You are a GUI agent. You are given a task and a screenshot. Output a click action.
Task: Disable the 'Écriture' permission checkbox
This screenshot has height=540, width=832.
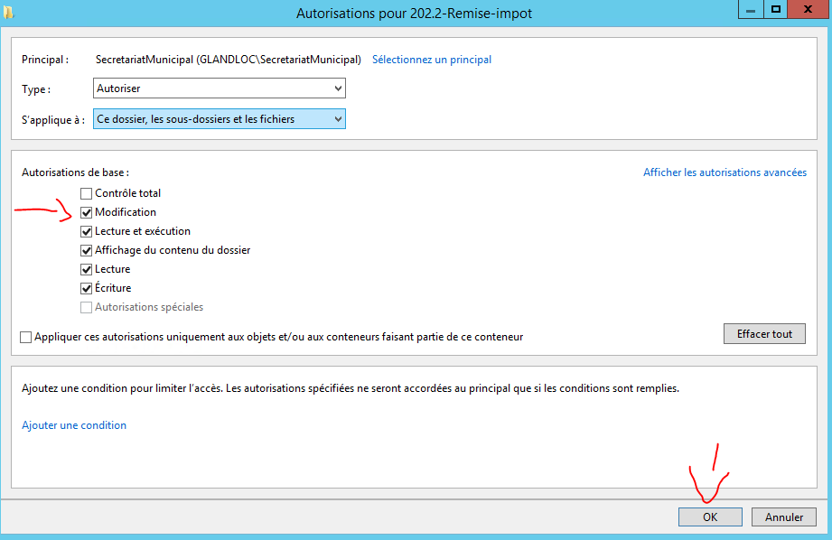87,288
